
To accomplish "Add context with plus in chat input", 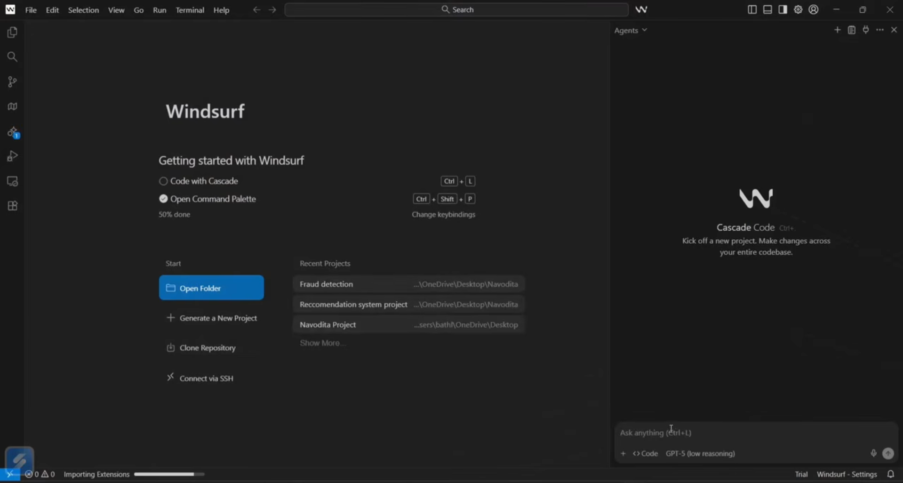I will pyautogui.click(x=623, y=454).
